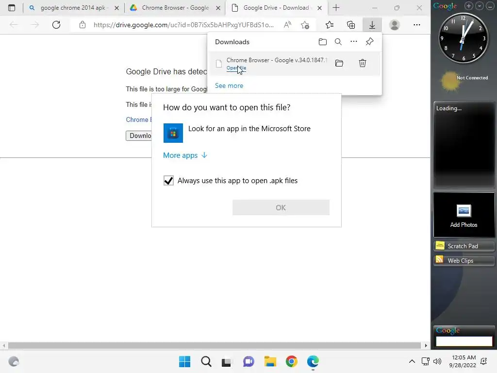Viewport: 497px width, 373px height.
Task: Open downloads folder from Downloads panel
Action: click(x=323, y=42)
